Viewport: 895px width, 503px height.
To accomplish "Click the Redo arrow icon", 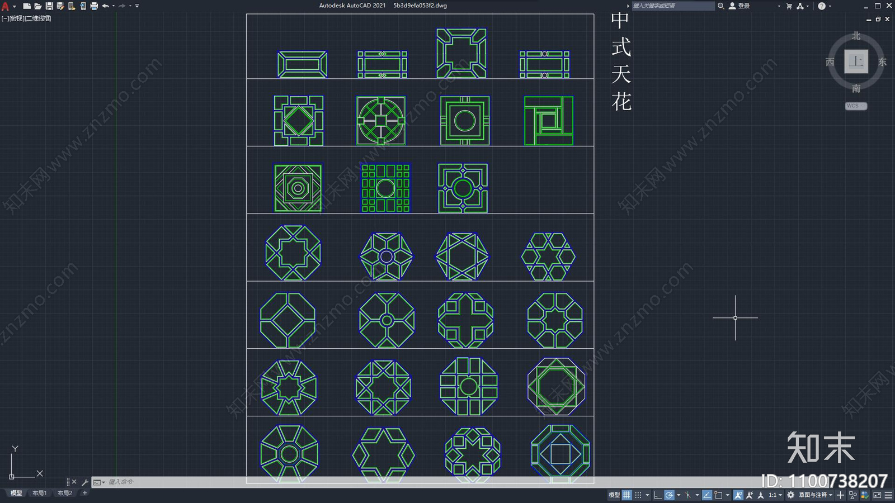I will [x=122, y=6].
